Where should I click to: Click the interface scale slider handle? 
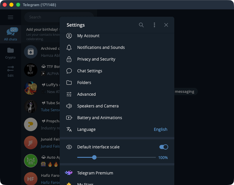click(x=94, y=157)
